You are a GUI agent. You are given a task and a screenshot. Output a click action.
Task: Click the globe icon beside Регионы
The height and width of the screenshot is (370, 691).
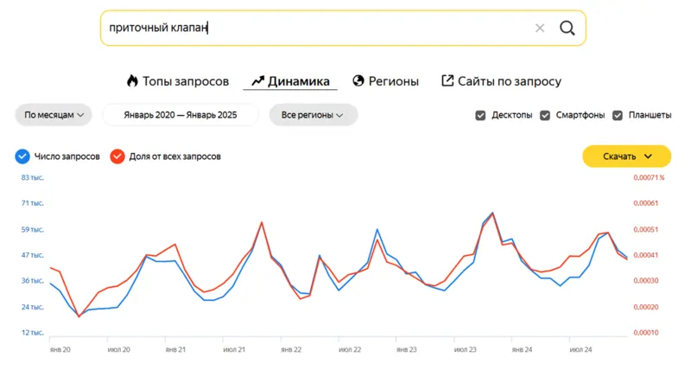click(358, 81)
